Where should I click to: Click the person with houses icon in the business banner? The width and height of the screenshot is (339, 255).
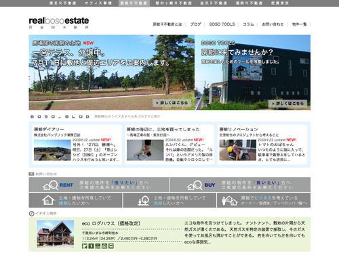229,200
